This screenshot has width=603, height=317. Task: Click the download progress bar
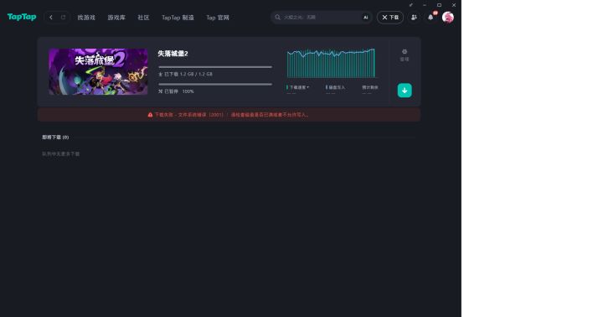click(x=215, y=67)
